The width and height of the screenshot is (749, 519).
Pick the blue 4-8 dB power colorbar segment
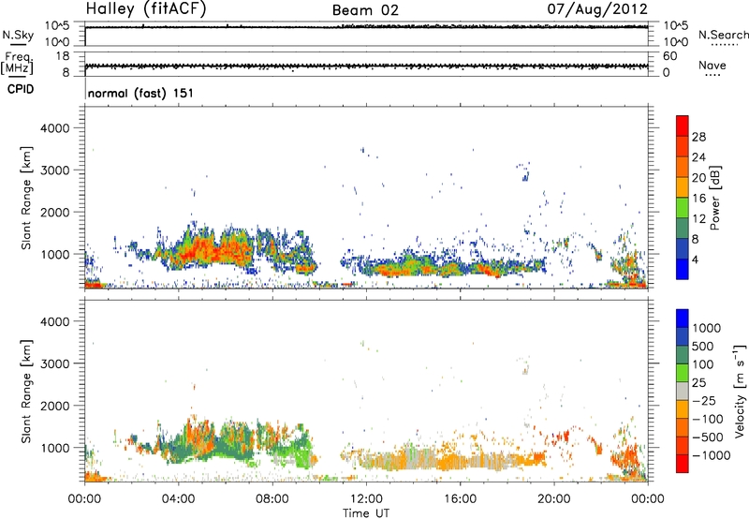pos(683,249)
